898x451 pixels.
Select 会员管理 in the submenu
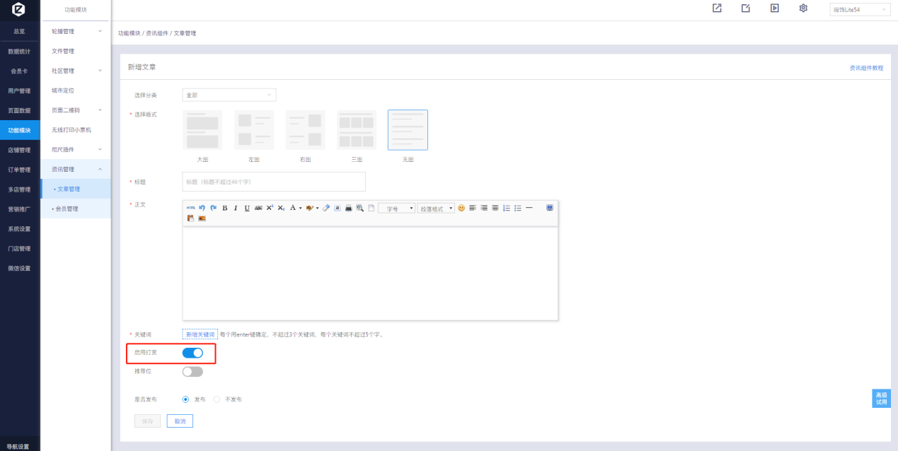coord(67,209)
